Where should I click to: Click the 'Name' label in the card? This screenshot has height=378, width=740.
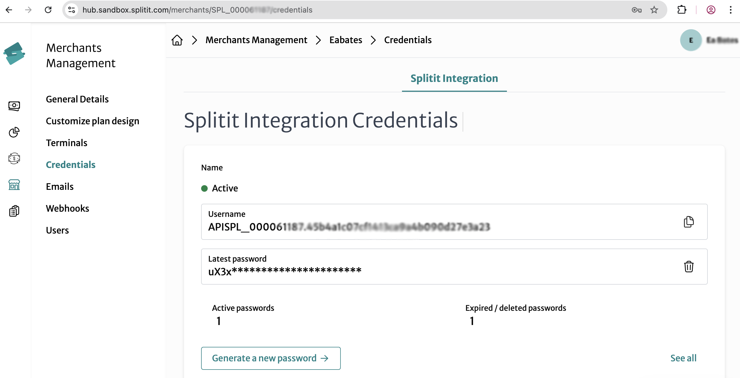[212, 168]
